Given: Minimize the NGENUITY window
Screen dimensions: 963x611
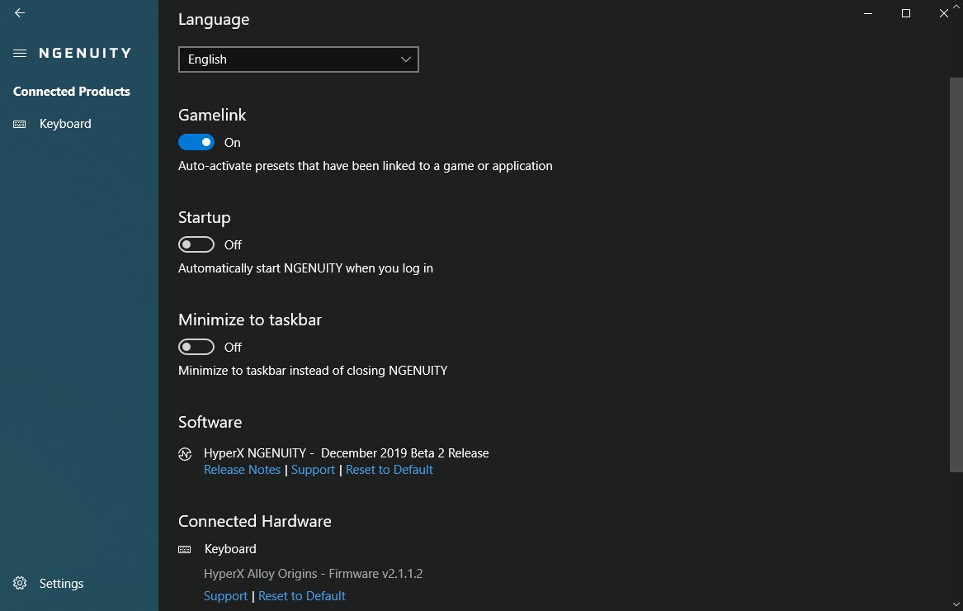Looking at the screenshot, I should (x=868, y=13).
